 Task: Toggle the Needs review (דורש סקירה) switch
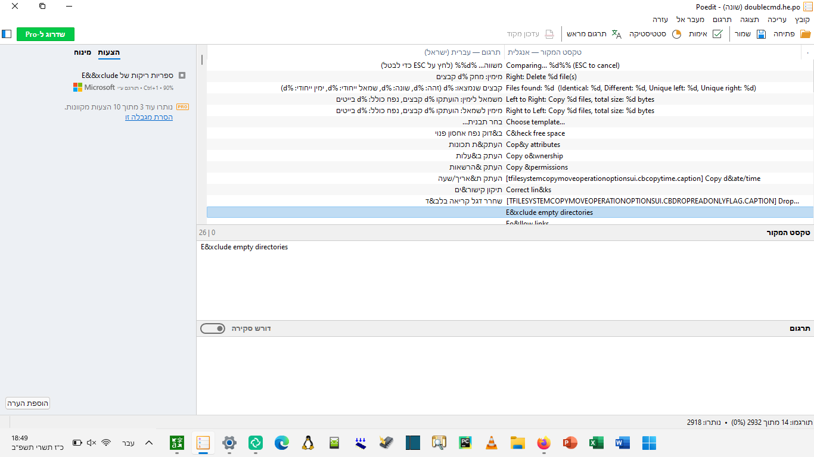pos(213,328)
